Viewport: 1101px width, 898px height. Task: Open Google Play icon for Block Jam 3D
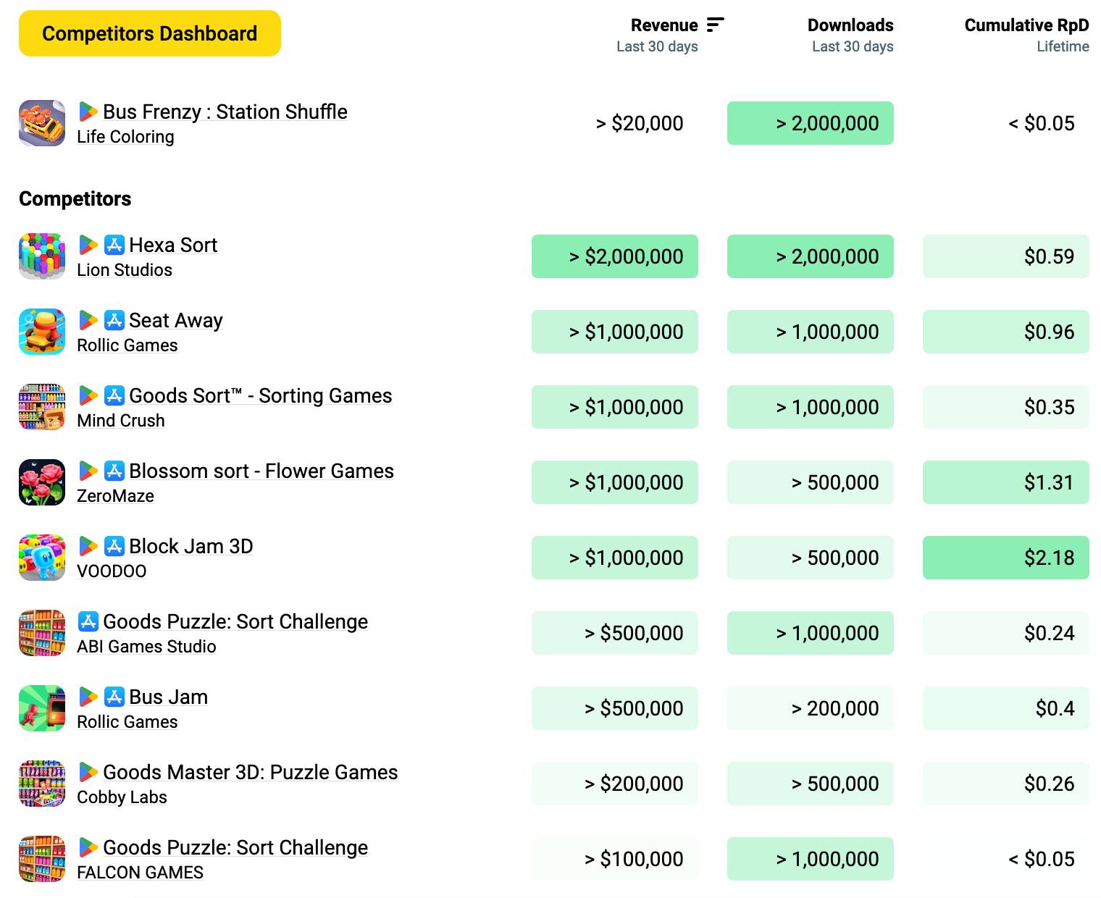[x=88, y=546]
